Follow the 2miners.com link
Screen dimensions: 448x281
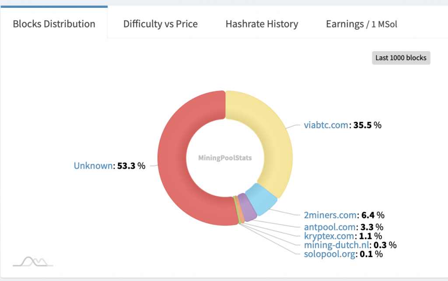point(331,215)
